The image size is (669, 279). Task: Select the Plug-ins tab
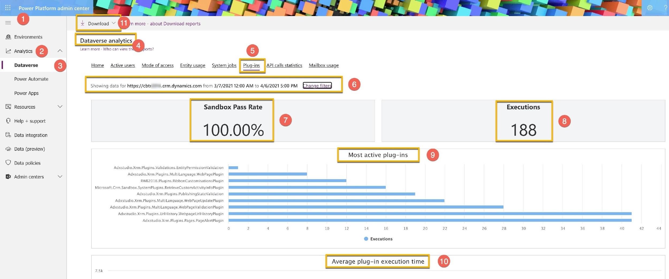251,65
